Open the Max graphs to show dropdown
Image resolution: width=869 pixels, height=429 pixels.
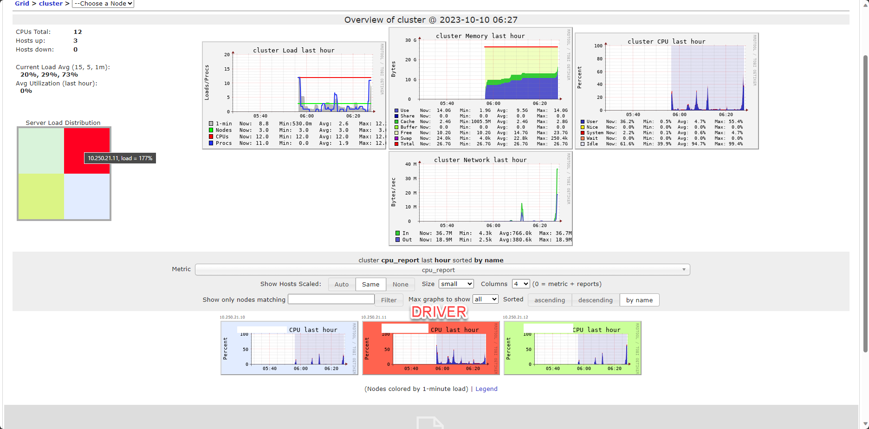click(x=485, y=299)
